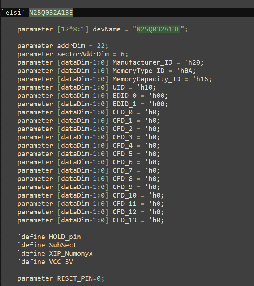254x286 pixels.
Task: Click the CFD_13 parameter name
Action: [x=125, y=220]
